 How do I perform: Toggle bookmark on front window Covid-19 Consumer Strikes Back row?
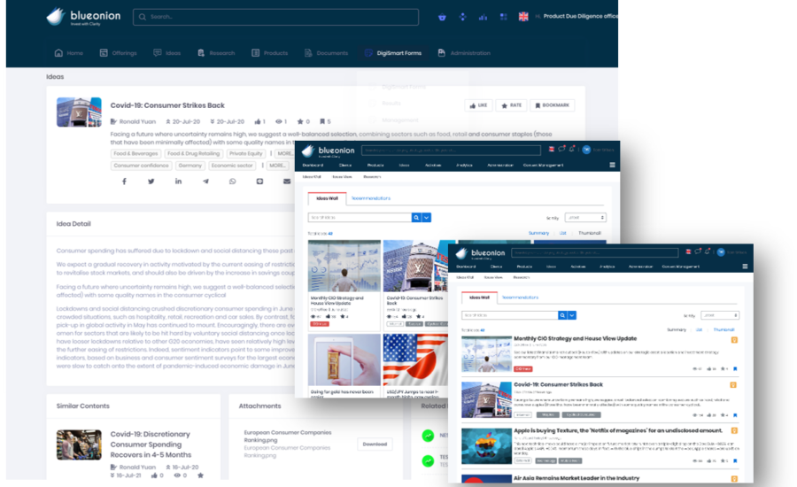click(735, 415)
